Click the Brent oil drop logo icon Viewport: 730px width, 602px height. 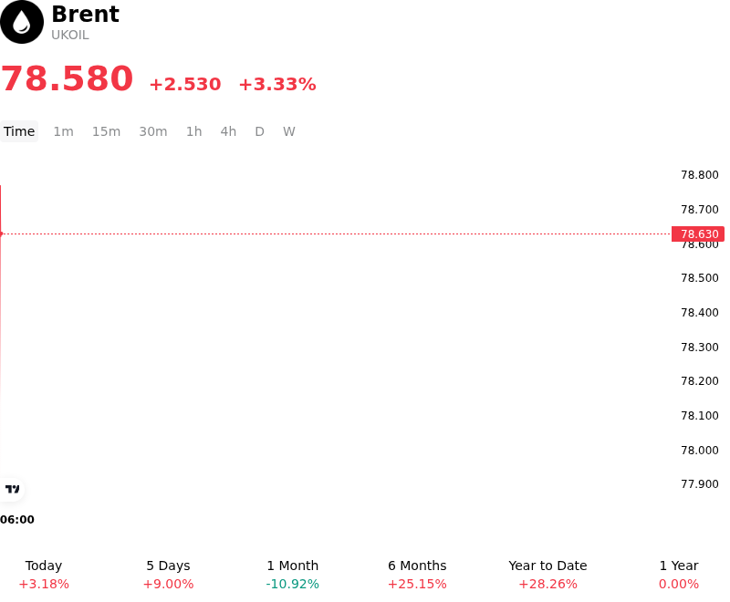click(x=22, y=22)
